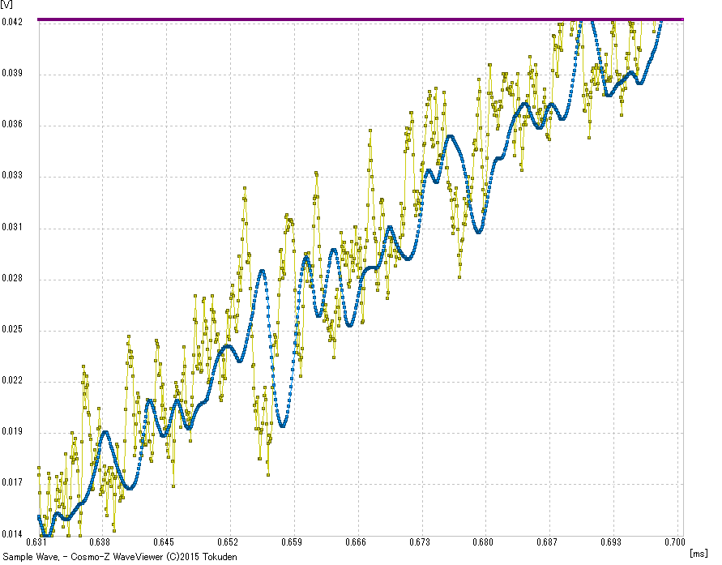Select the 0.693 time axis marker
The width and height of the screenshot is (722, 565).
610,541
